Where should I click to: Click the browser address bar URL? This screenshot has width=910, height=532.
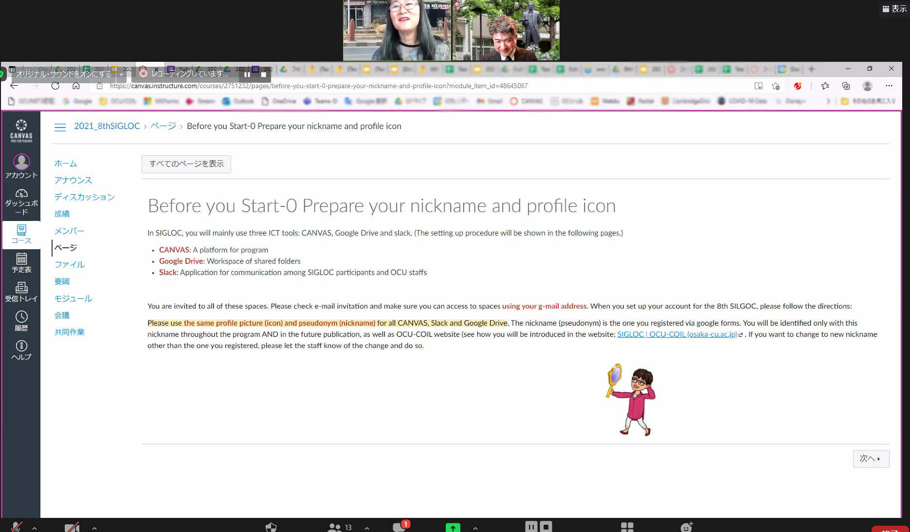pos(318,86)
